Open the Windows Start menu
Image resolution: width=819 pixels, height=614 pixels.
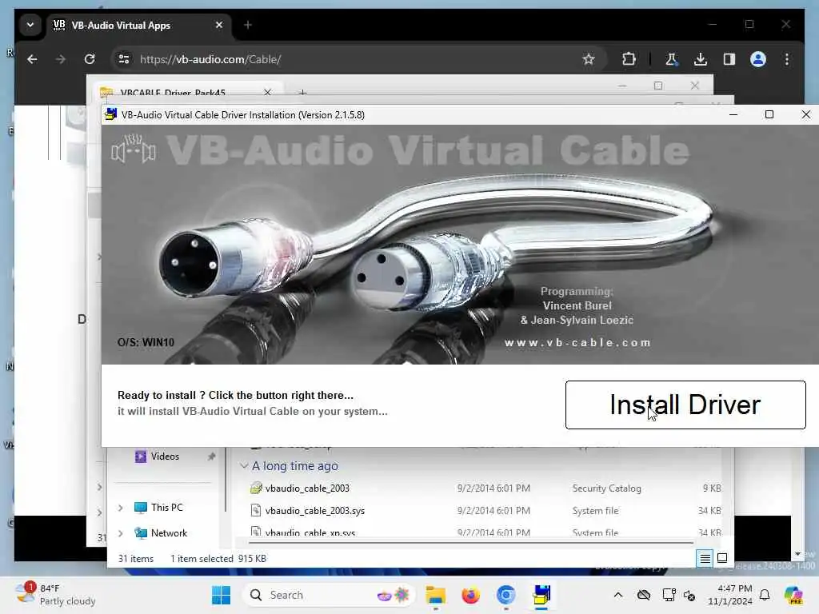[x=221, y=595]
